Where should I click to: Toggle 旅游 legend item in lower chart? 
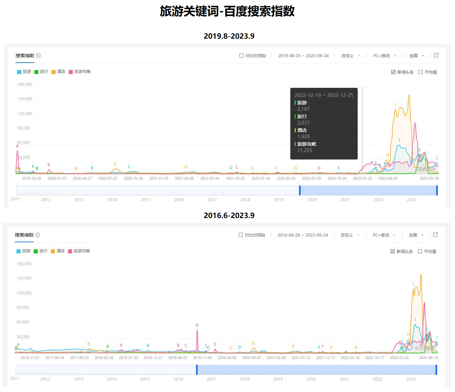[x=24, y=251]
